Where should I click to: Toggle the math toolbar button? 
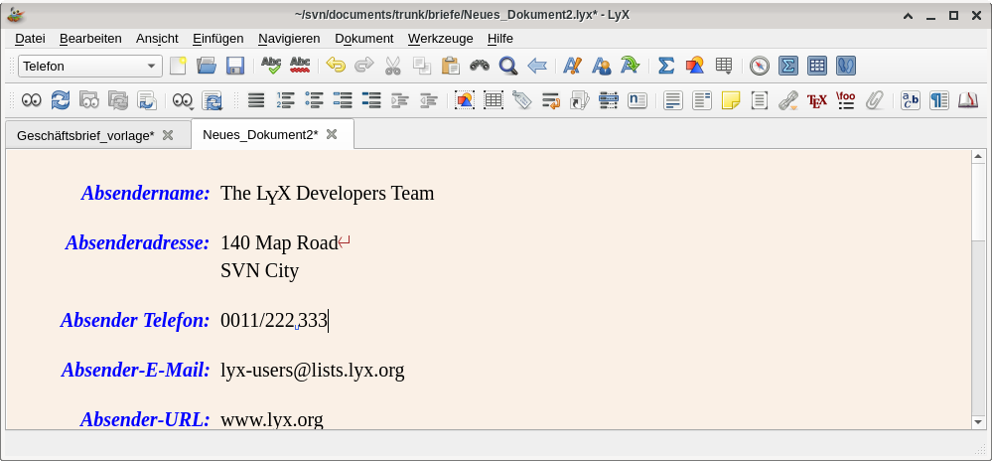point(788,66)
